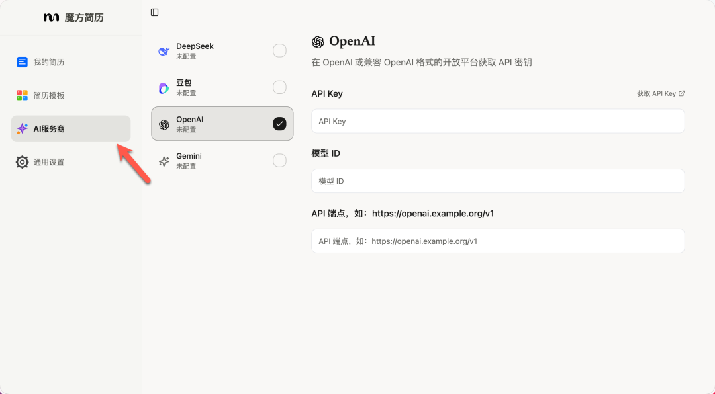Click the OpenAI list logo icon
Screen dimensions: 715x394
click(x=164, y=124)
